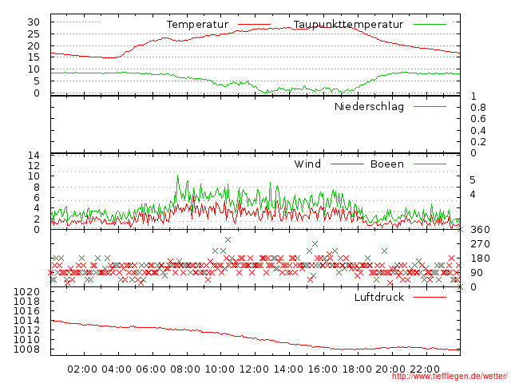Click the 14:00 time axis label
The width and height of the screenshot is (511, 383).
[288, 369]
